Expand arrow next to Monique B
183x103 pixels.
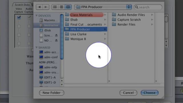tap(105, 39)
